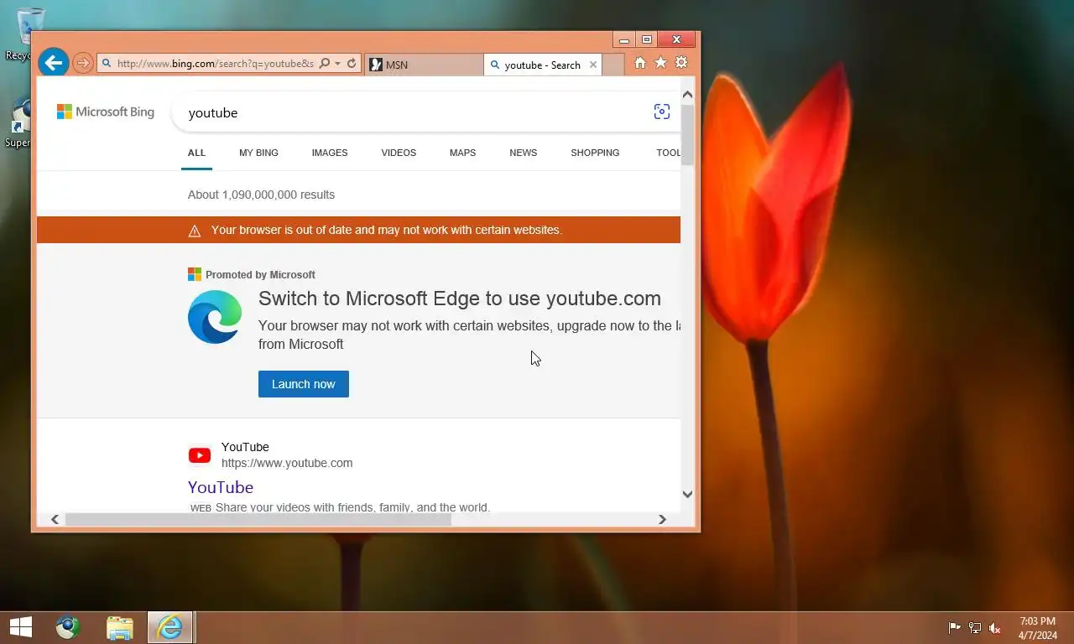Open the SHOPPING results tab
Image resolution: width=1074 pixels, height=644 pixels.
click(x=595, y=153)
